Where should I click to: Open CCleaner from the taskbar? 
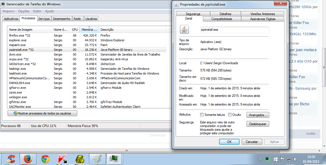tap(11, 159)
